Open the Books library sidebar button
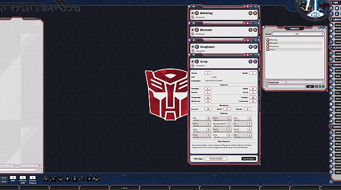Viewport: 341px width, 190px height. (336, 36)
